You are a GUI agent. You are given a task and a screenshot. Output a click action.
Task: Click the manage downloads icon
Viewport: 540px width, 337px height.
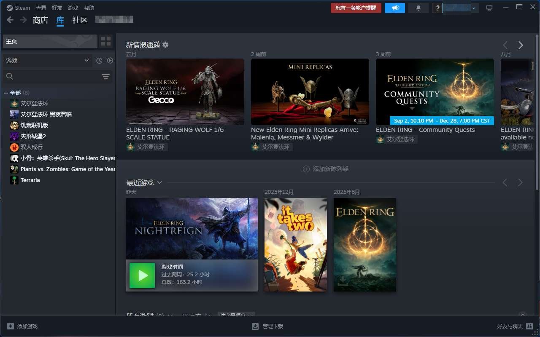point(255,326)
